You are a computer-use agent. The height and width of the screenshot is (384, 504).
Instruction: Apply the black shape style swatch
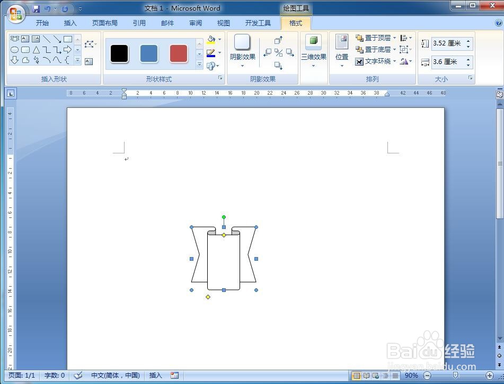tap(119, 53)
